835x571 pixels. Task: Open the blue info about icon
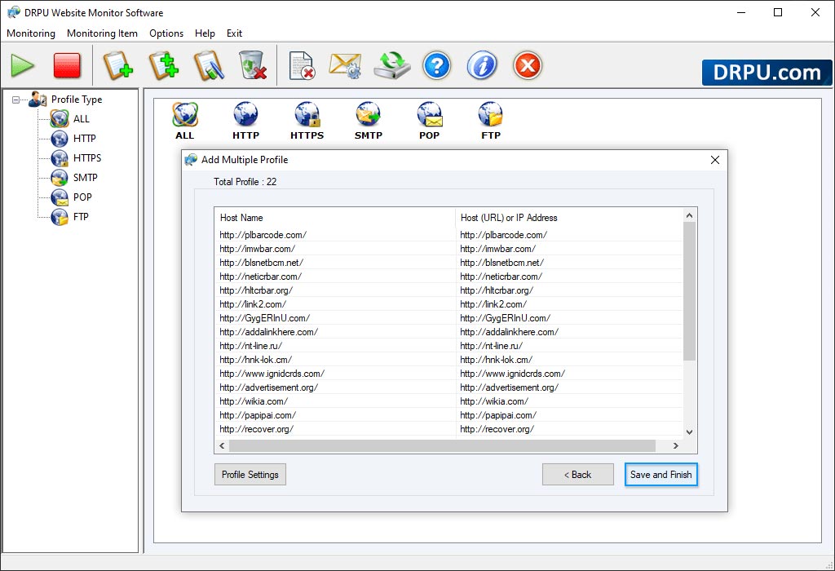pyautogui.click(x=482, y=66)
